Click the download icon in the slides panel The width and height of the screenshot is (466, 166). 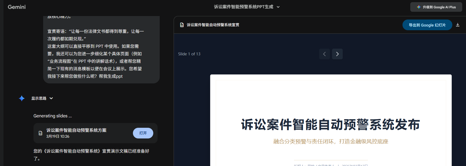pyautogui.click(x=458, y=25)
